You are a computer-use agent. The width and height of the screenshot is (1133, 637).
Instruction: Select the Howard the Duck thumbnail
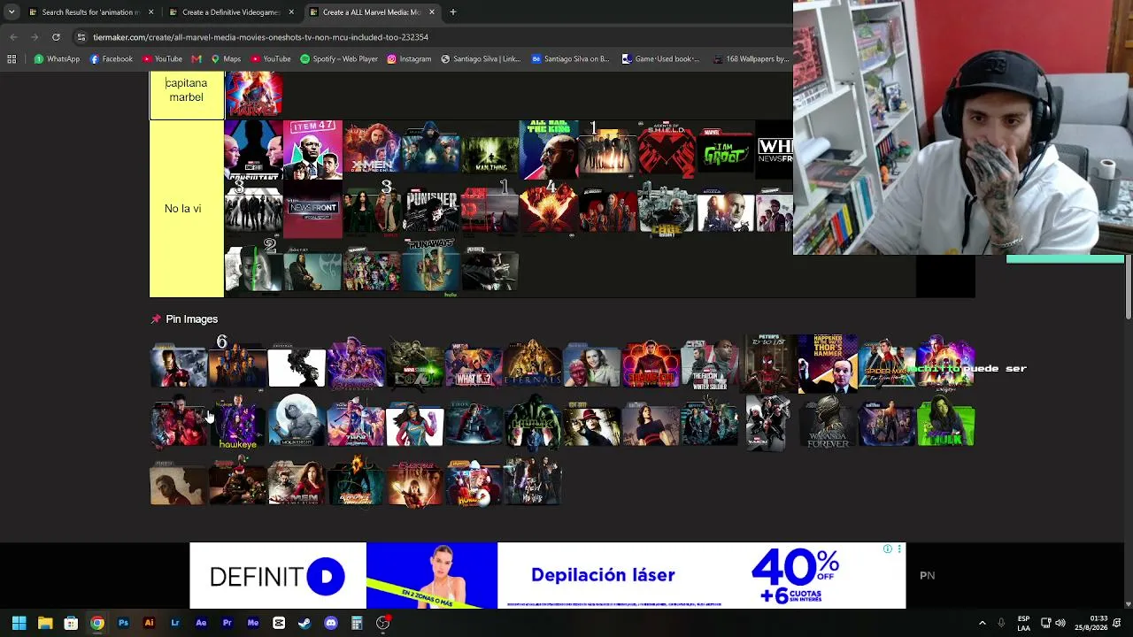[474, 482]
